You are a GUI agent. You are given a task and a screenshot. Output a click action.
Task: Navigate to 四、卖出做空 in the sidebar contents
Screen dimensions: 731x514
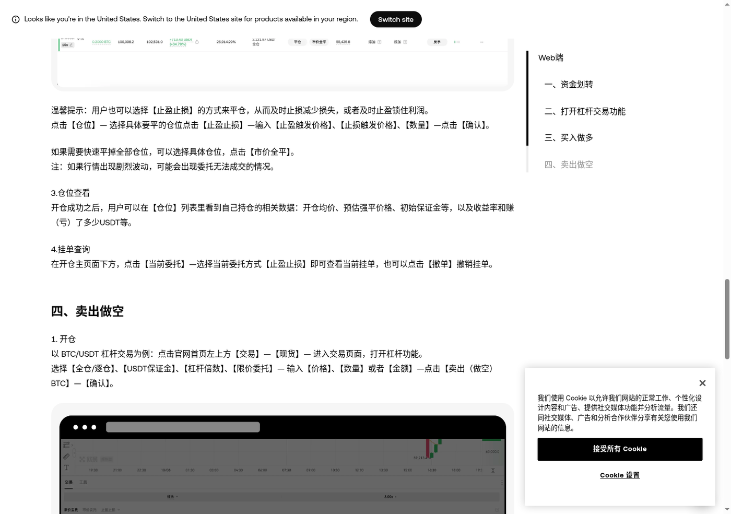click(569, 165)
